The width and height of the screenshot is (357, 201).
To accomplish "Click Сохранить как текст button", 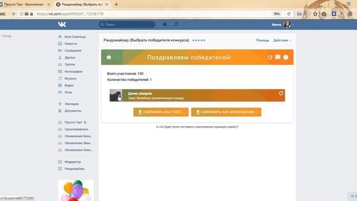I will [x=161, y=112].
